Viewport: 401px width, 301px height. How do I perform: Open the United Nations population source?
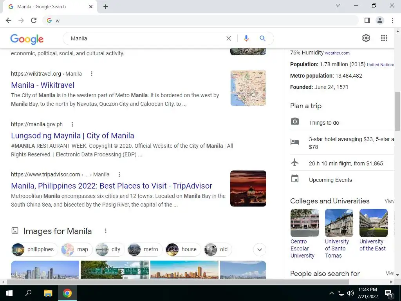[381, 65]
